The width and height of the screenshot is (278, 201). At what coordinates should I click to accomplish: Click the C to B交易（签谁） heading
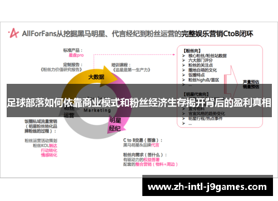pyautogui.click(x=143, y=140)
